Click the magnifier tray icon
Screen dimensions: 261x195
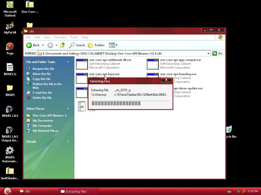click(x=244, y=191)
